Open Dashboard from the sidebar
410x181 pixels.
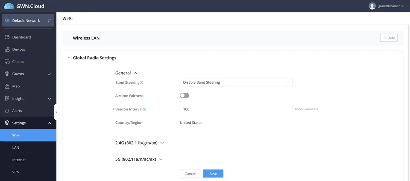21,37
